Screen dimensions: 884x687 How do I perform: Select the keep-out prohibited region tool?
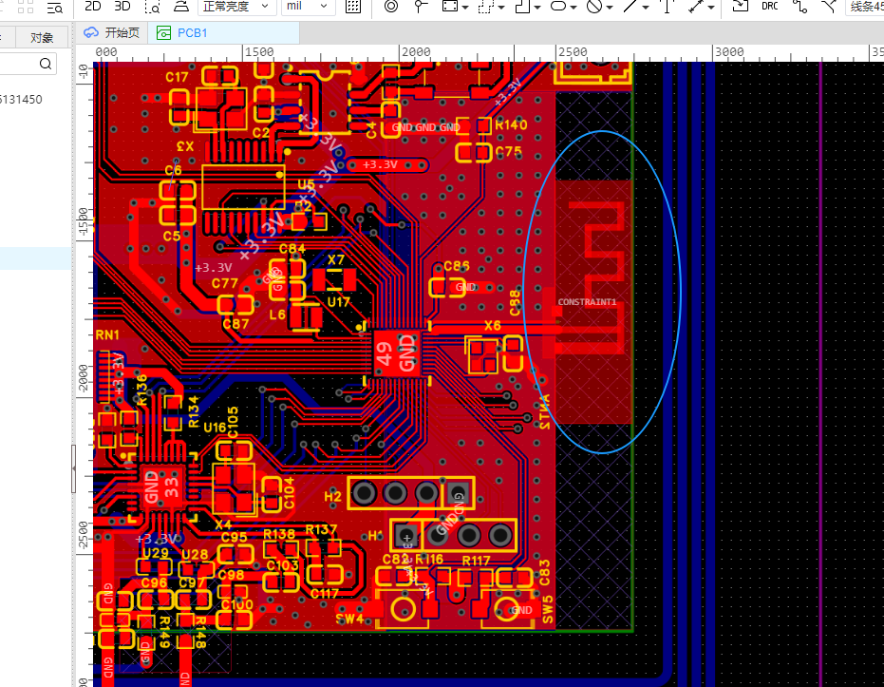point(594,7)
